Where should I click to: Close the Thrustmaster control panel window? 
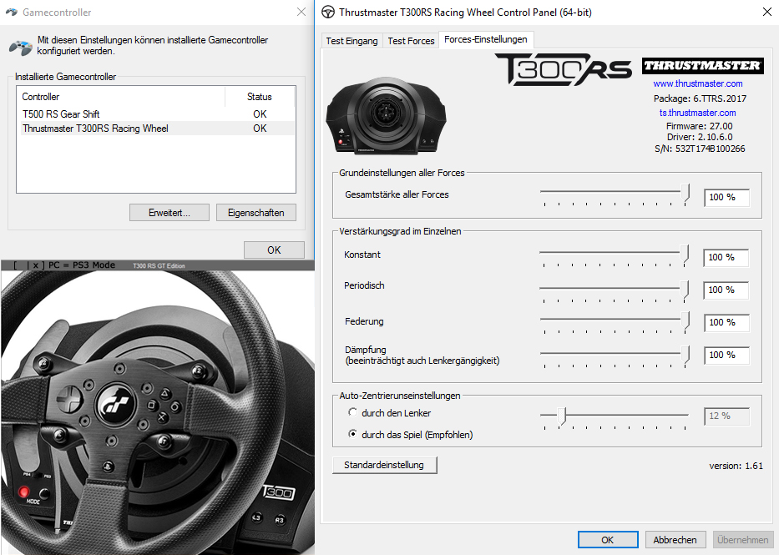coord(767,12)
